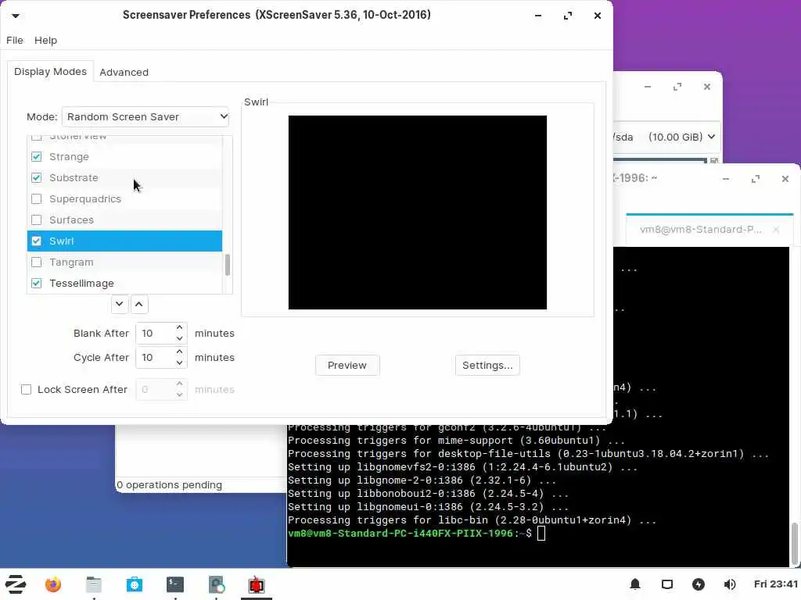The height and width of the screenshot is (600, 801).
Task: Click the Blank After minutes field
Action: (155, 333)
